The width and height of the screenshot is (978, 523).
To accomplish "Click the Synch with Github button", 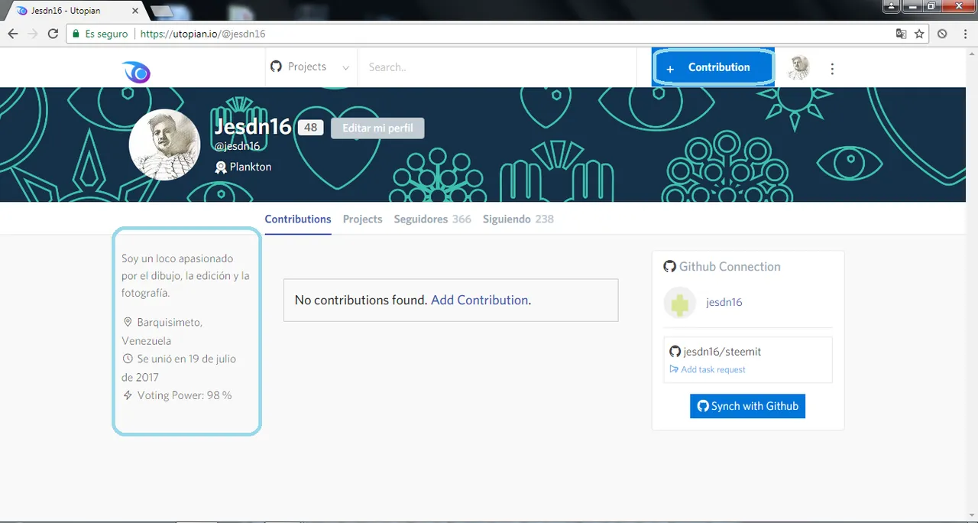I will point(747,406).
